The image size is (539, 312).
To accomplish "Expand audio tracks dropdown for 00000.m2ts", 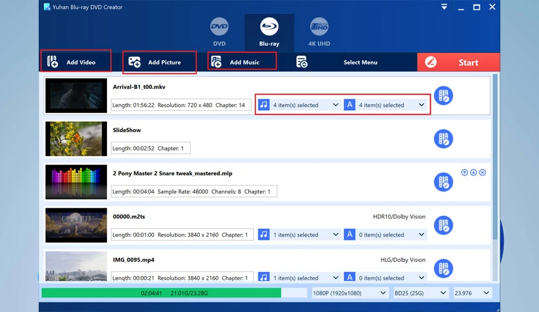I will click(335, 235).
